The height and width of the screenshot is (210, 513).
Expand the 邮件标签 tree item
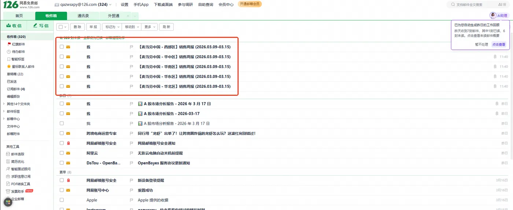(x=4, y=111)
